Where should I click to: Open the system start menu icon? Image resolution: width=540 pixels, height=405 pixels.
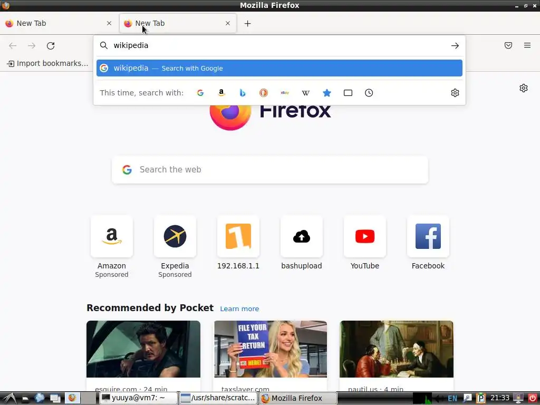(8, 398)
